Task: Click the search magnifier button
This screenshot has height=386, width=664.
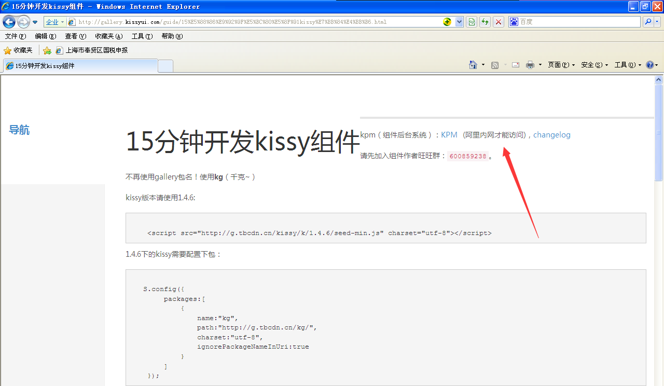Action: (648, 22)
